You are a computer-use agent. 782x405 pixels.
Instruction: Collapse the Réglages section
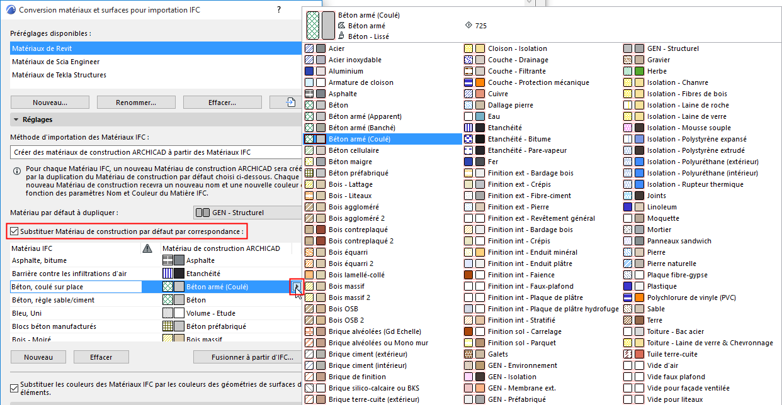[15, 119]
